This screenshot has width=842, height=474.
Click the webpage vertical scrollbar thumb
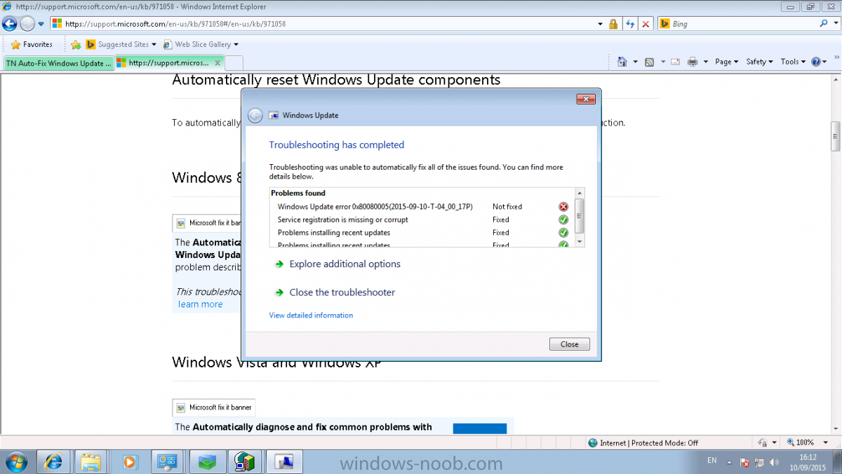tap(836, 136)
